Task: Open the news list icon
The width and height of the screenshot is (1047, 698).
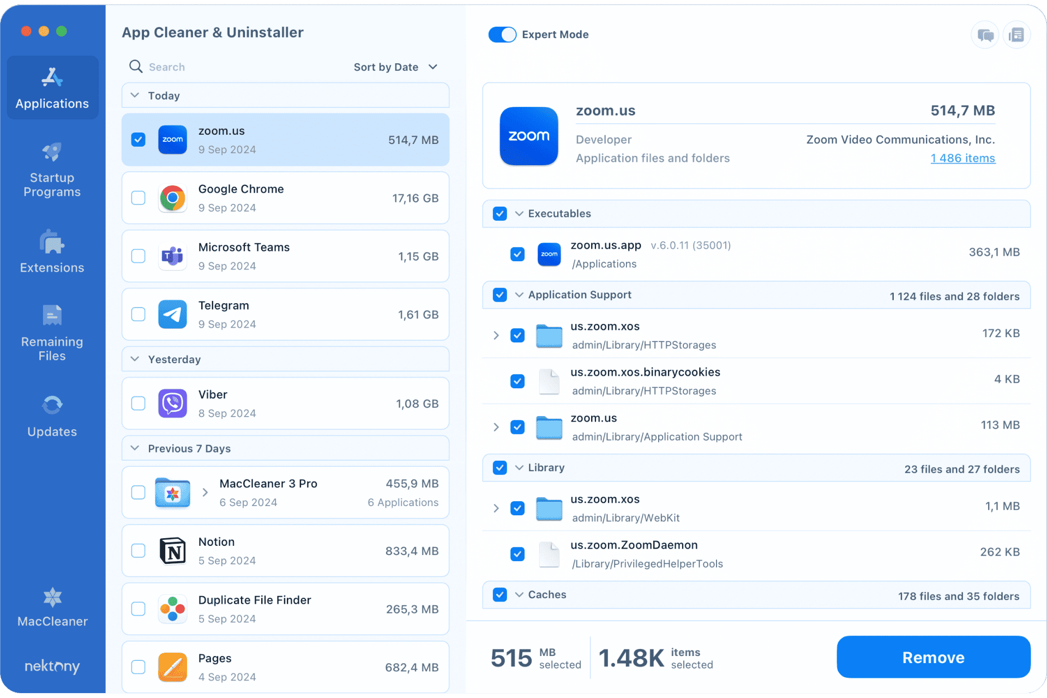Action: (1016, 35)
